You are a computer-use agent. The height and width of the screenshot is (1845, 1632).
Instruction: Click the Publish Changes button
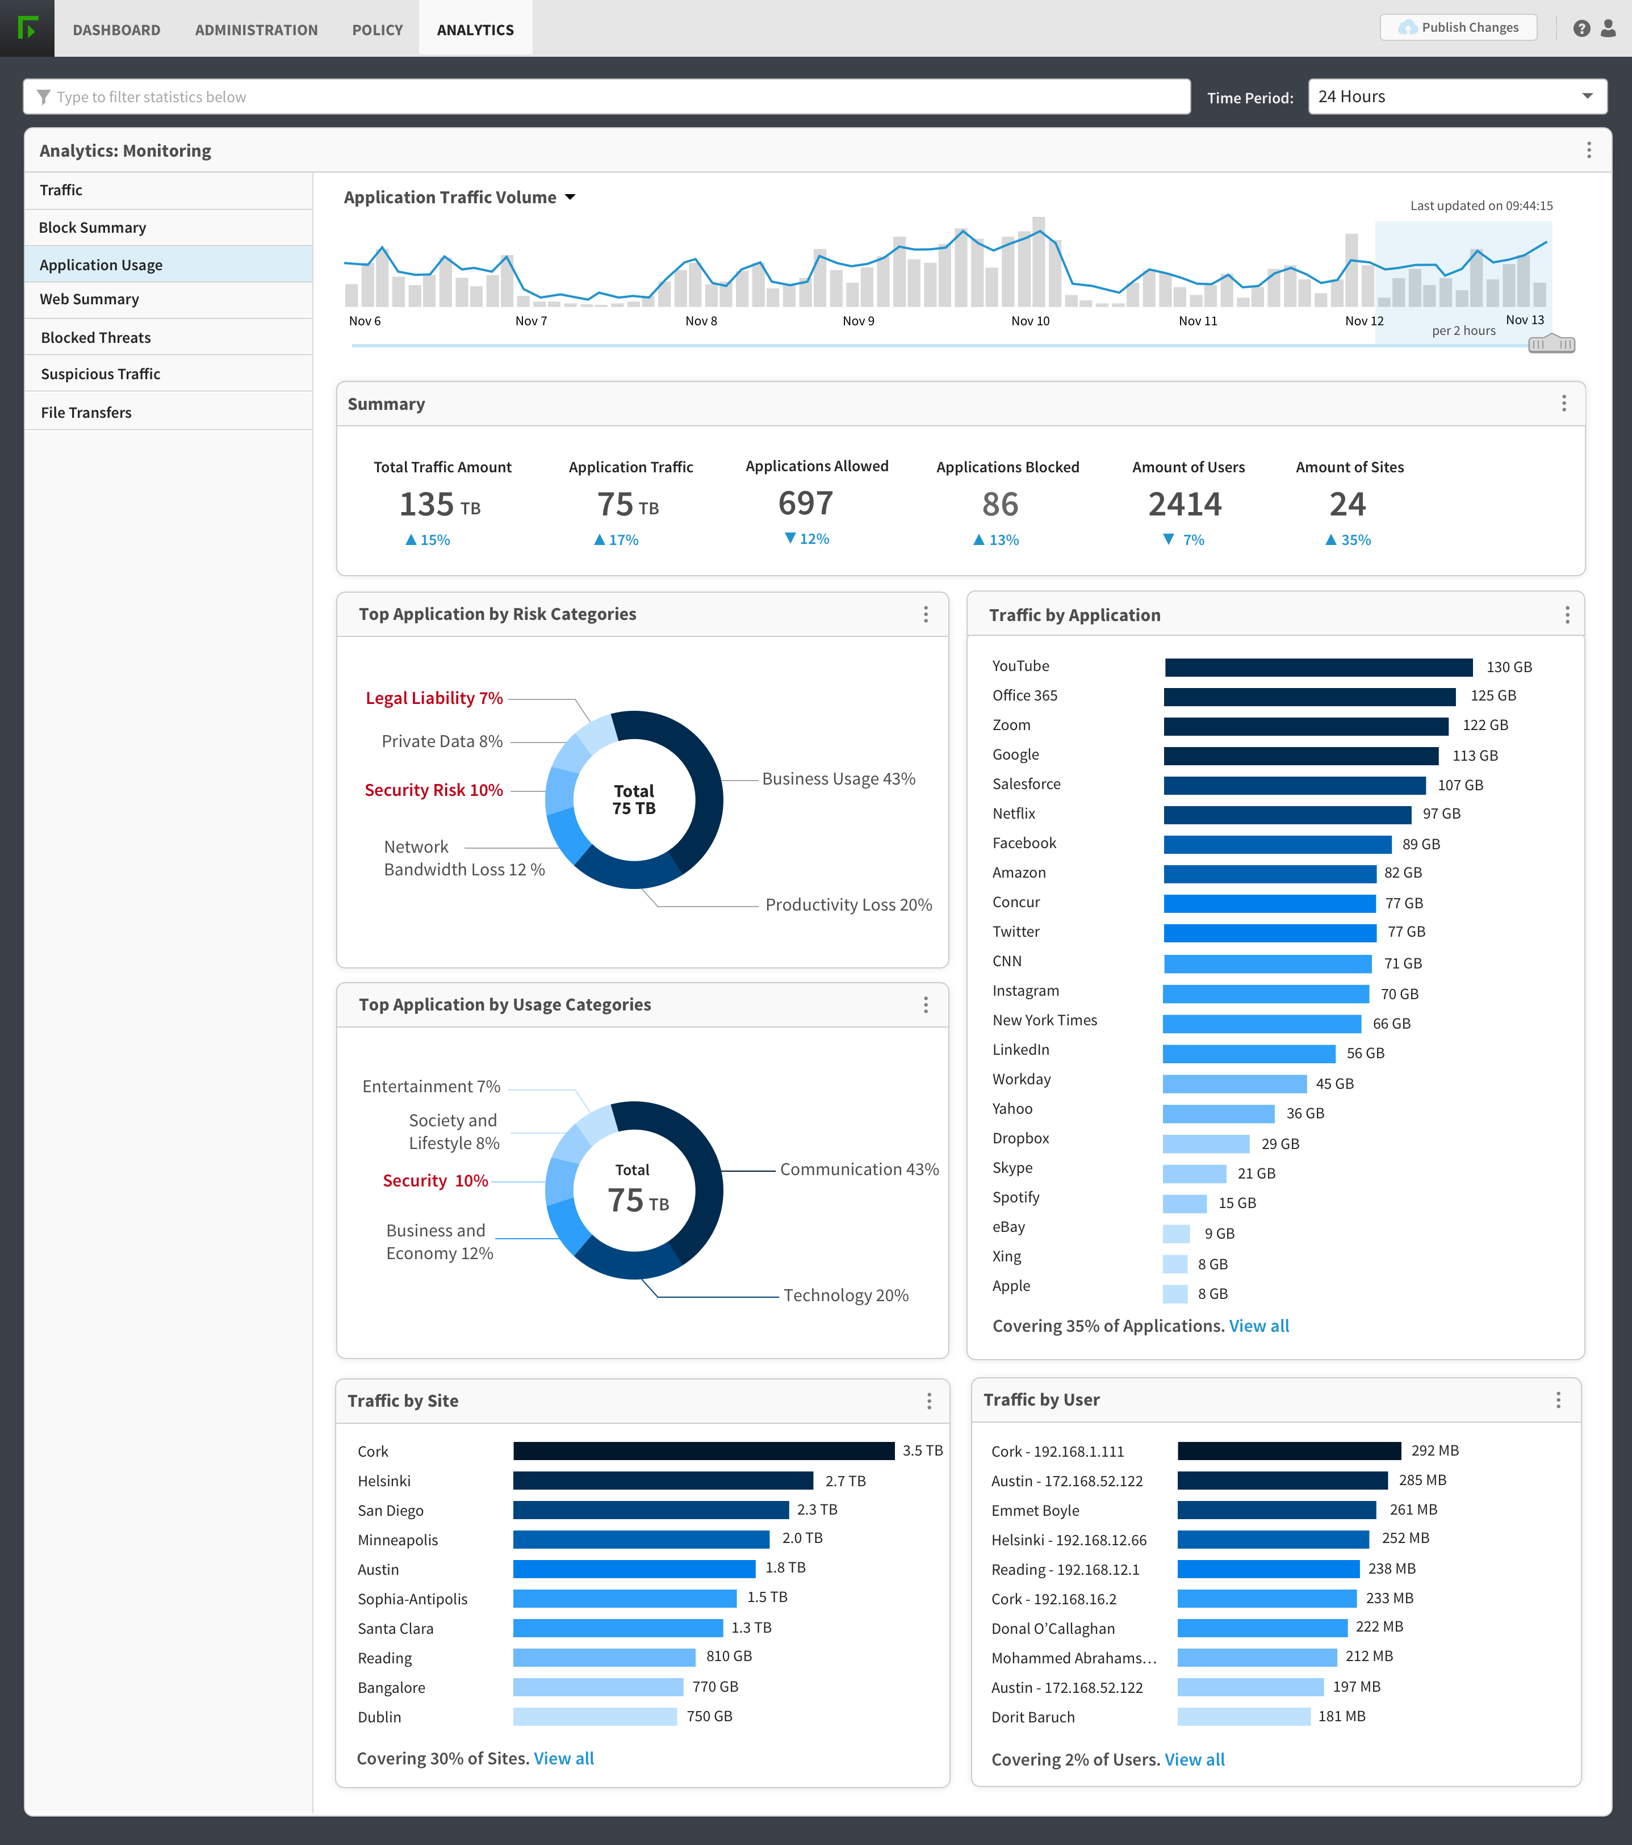(1458, 28)
